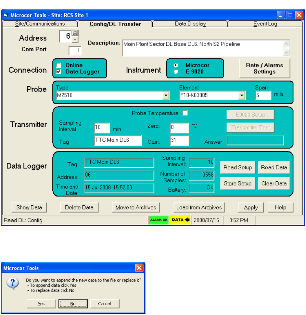
Task: Click the Address number field
Action: click(x=66, y=36)
